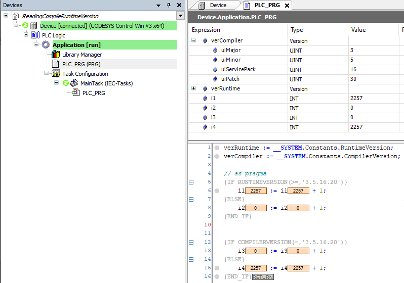This screenshot has height=283, width=404.
Task: Expand the verRuntime variable row
Action: pos(193,88)
